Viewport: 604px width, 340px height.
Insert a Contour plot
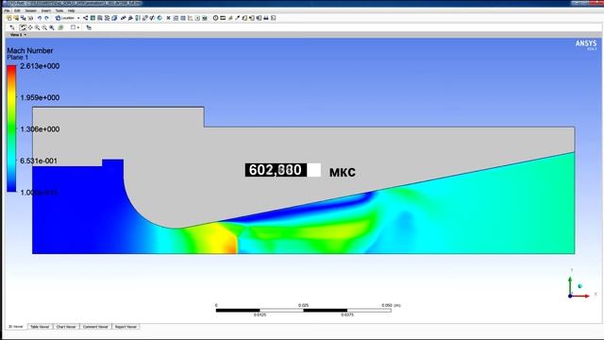92,18
